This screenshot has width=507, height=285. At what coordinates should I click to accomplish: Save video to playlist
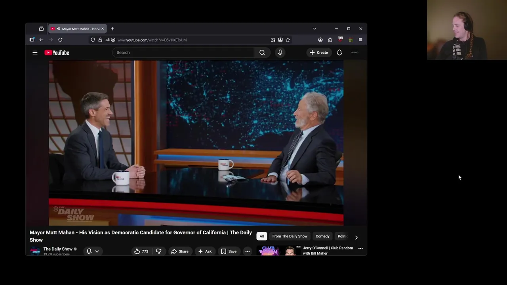tap(229, 251)
